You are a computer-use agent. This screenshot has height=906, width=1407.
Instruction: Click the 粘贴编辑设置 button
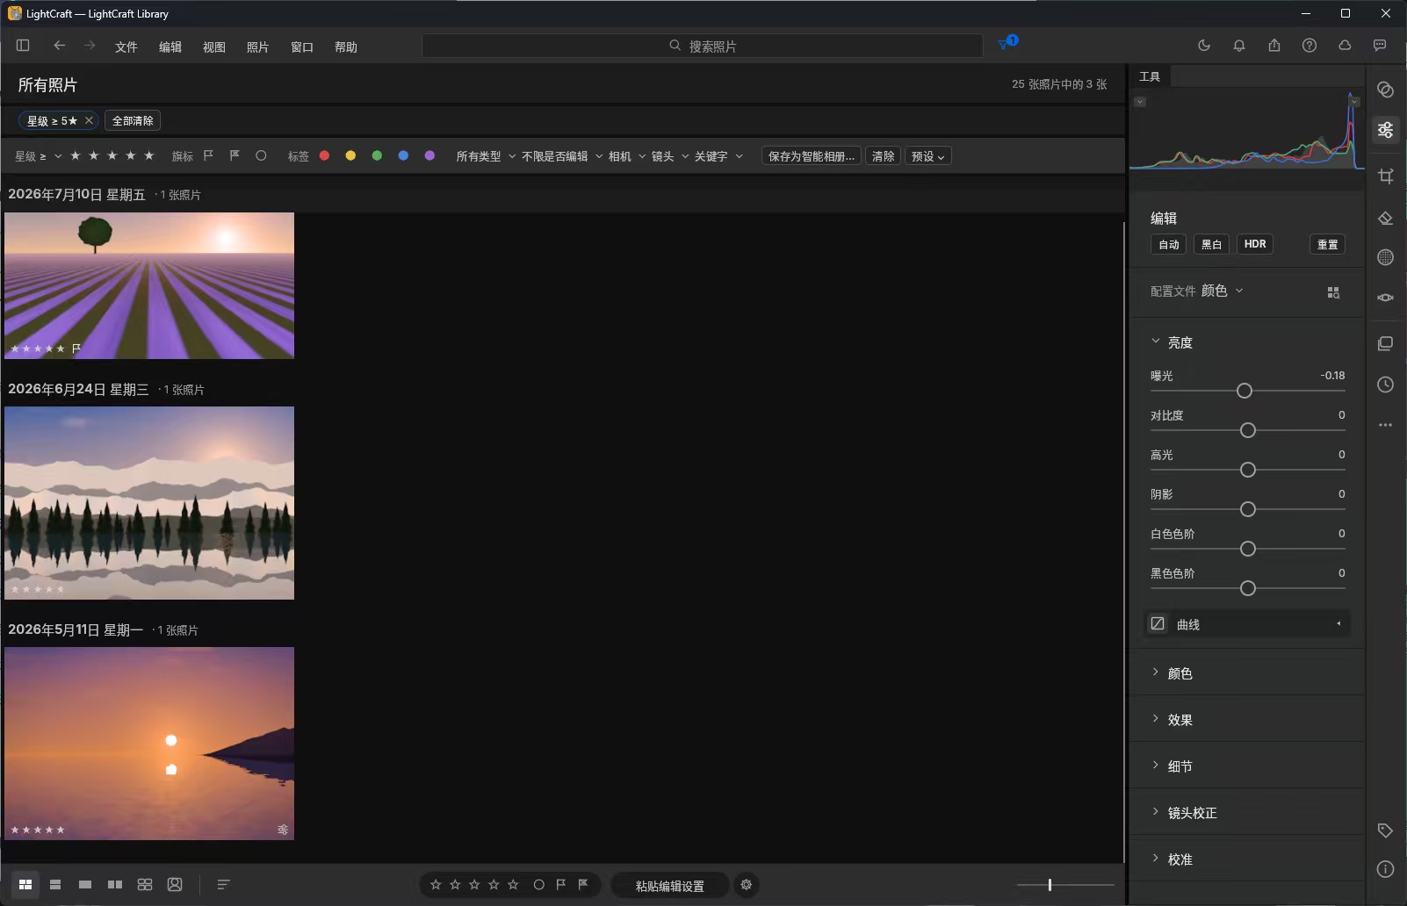670,885
